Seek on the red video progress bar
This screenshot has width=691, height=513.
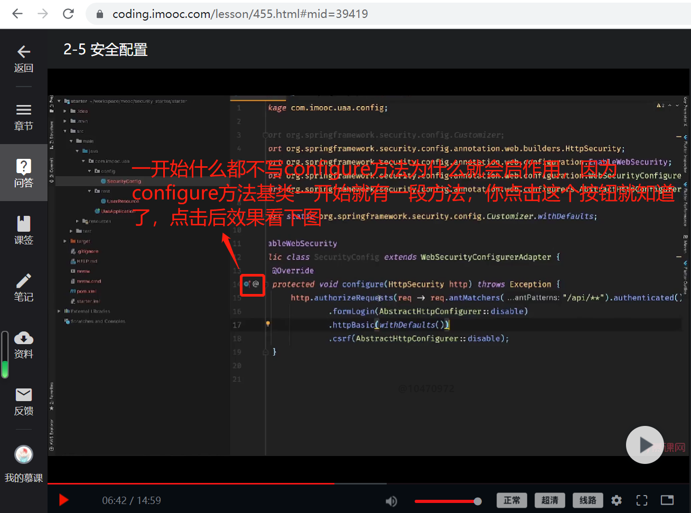369,483
